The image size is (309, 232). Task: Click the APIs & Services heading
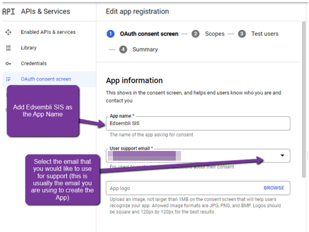click(46, 11)
